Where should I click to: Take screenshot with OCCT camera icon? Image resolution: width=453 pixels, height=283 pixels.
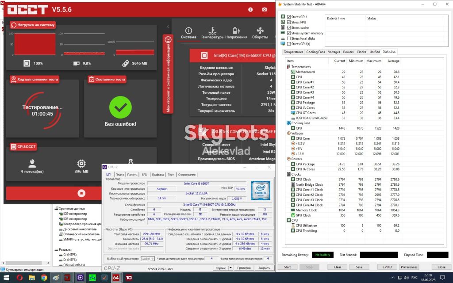[265, 10]
